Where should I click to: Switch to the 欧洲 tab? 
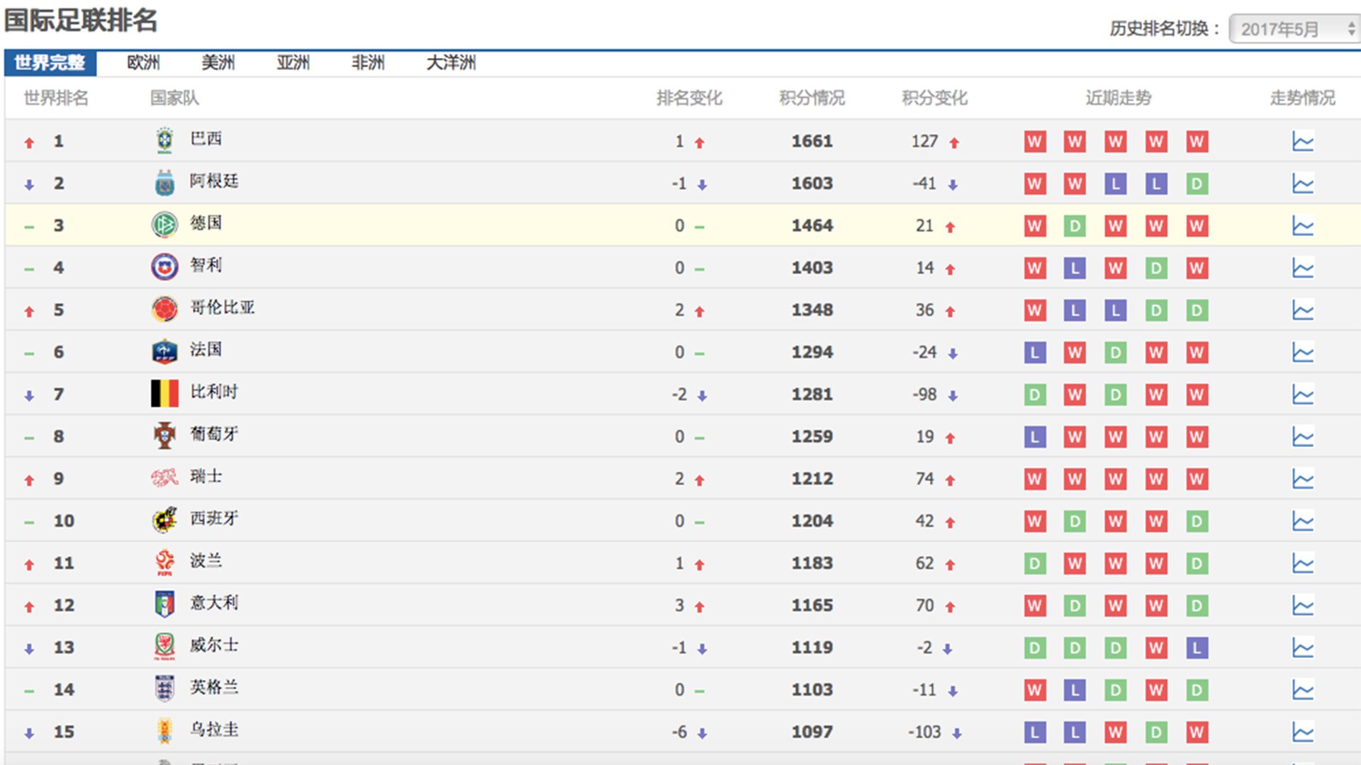pyautogui.click(x=143, y=63)
